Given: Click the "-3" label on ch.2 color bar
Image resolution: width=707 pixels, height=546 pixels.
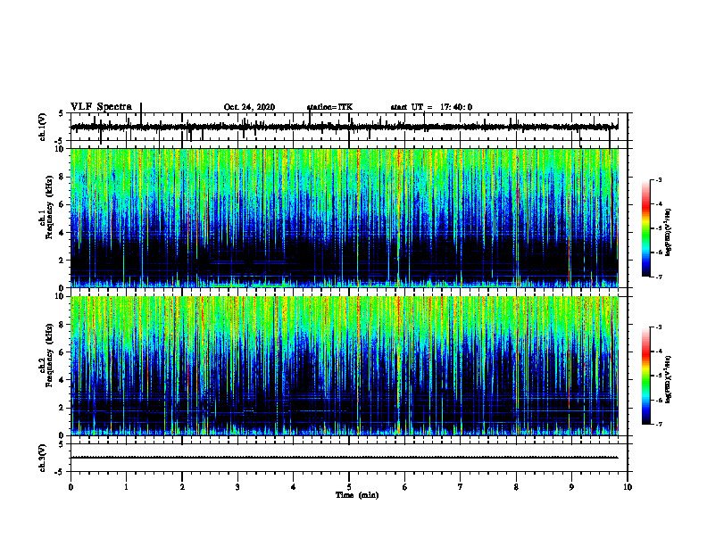Looking at the screenshot, I should click(658, 327).
